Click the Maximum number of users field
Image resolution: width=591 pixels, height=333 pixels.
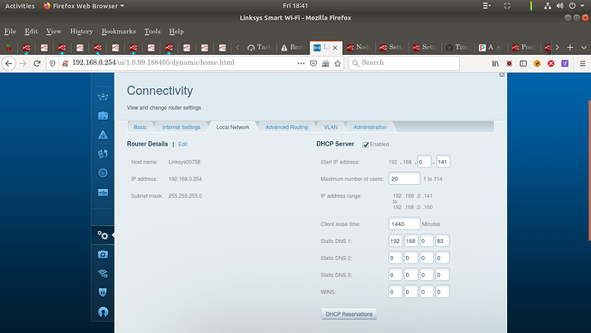(x=404, y=179)
